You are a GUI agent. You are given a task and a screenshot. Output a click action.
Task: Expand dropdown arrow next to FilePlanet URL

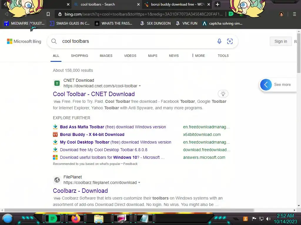click(x=139, y=183)
